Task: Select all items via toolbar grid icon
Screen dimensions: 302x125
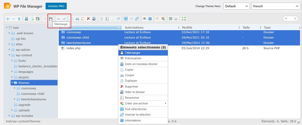Action: pos(126,18)
